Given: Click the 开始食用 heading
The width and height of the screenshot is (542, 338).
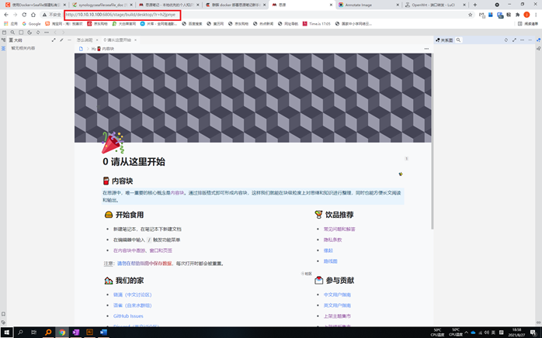Looking at the screenshot, I should coord(129,215).
